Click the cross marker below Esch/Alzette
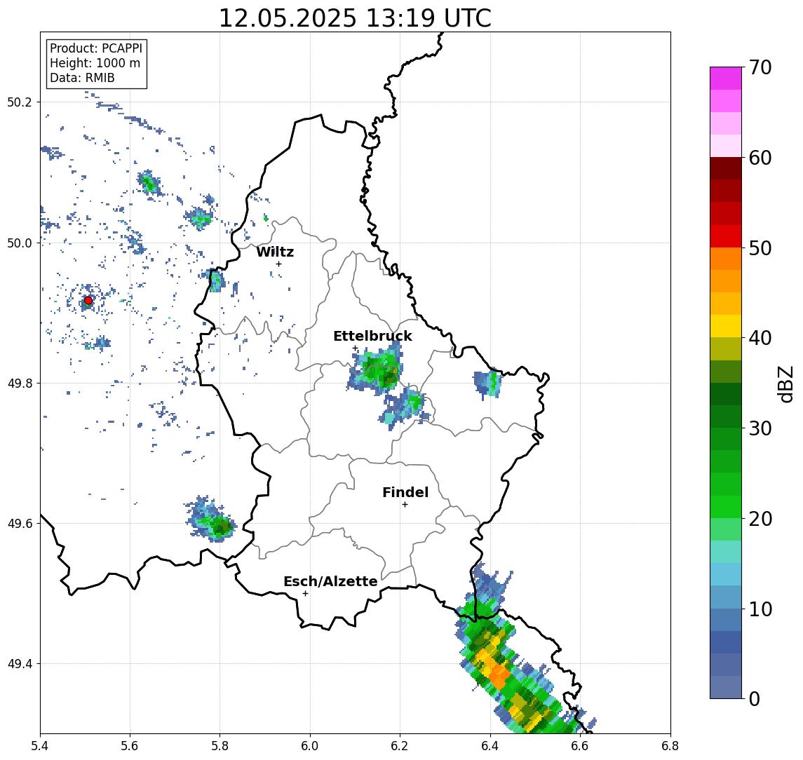This screenshot has width=803, height=760. coord(305,594)
